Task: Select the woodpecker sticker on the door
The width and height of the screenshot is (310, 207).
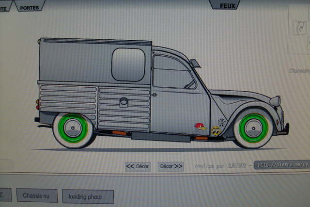Action: [x=199, y=127]
